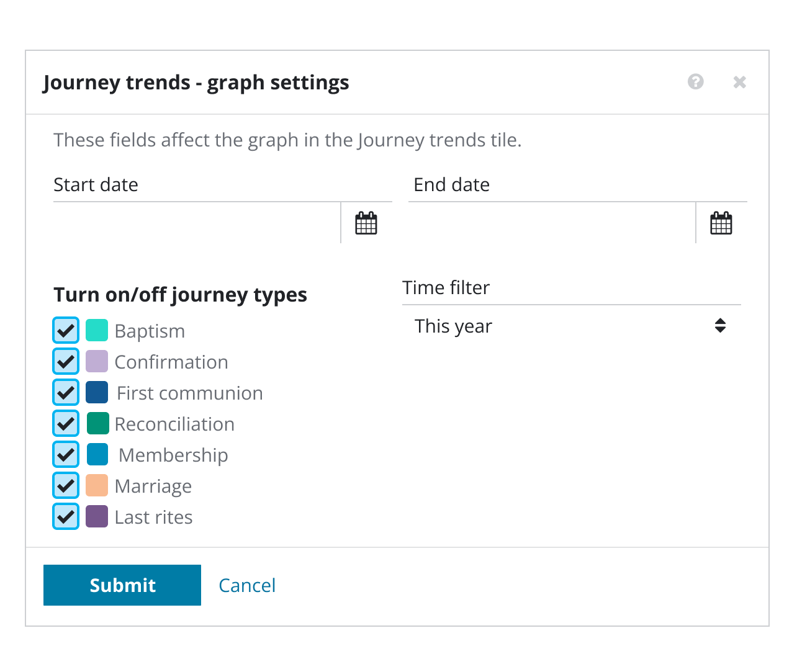Close the graph settings dialog
Screen dimensions: 797x659
(739, 82)
